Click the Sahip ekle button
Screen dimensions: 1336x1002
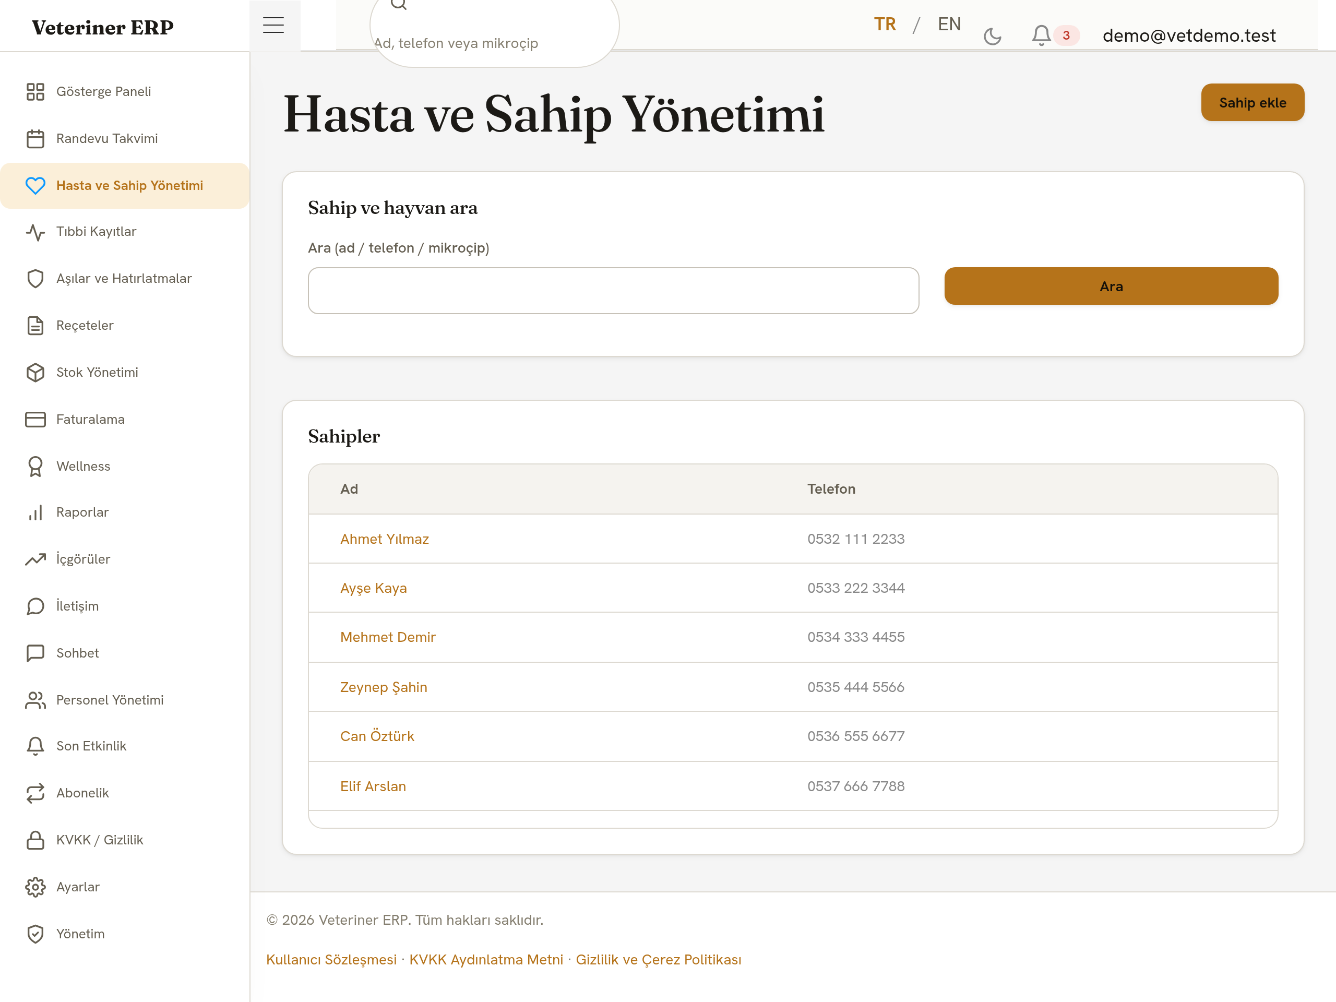(x=1252, y=103)
